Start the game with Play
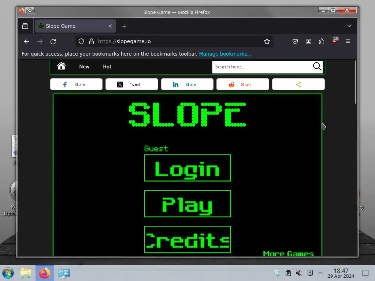Viewport: 375px width, 281px height. 188,204
